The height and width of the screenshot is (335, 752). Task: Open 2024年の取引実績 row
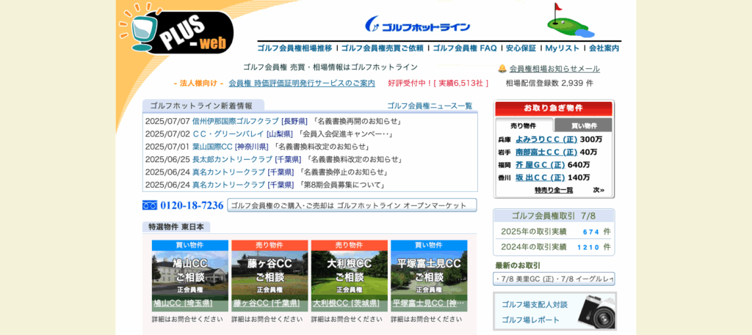pos(554,247)
